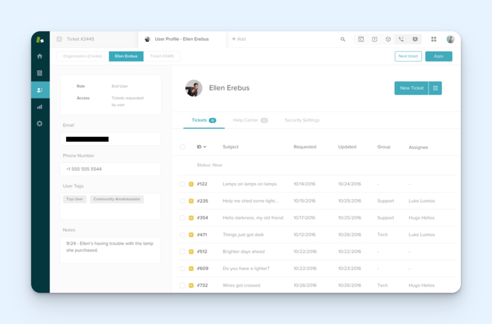The height and width of the screenshot is (324, 492).
Task: Open the Reporting bar chart icon
Action: click(x=40, y=107)
